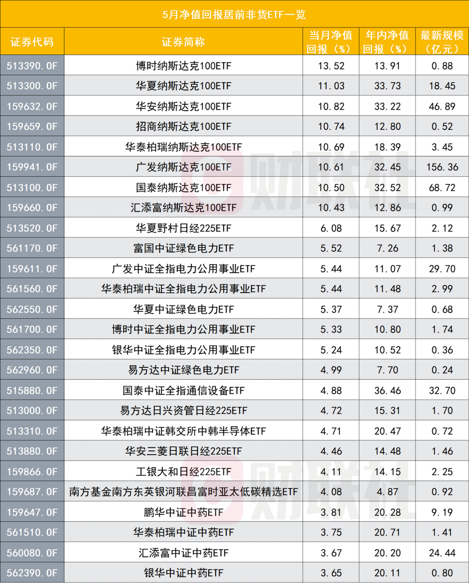Select the name 华夏中证绿色电力ETF
Screen dimensions: 469x583
click(x=183, y=310)
